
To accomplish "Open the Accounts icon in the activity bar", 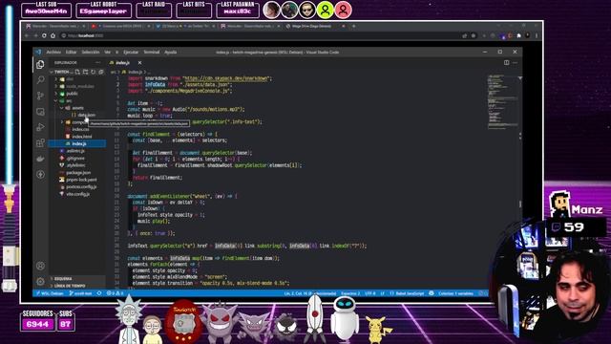I will point(40,266).
